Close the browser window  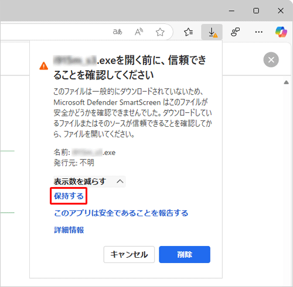pos(281,11)
